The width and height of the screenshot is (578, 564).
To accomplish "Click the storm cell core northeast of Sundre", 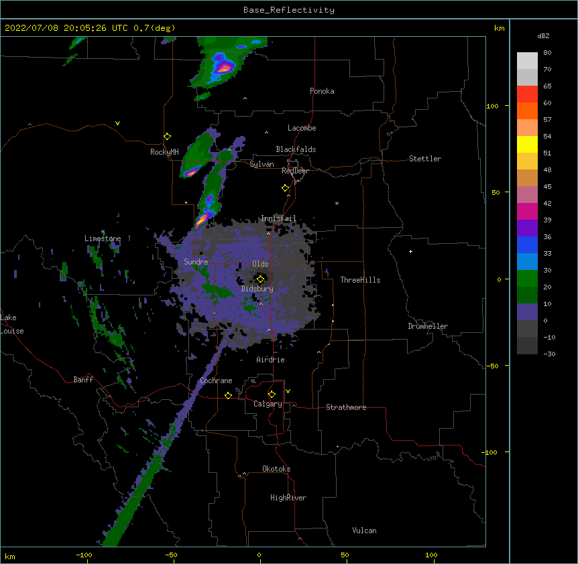I will pos(202,220).
